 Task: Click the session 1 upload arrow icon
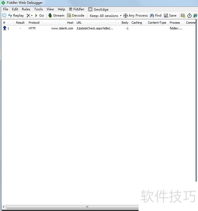pos(5,28)
